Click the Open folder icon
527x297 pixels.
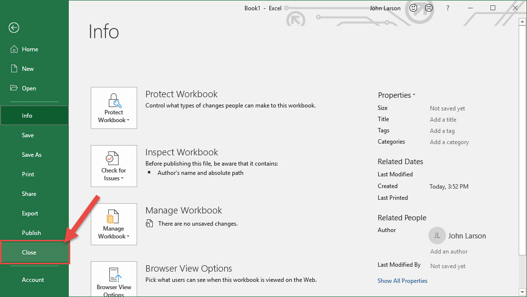click(14, 88)
